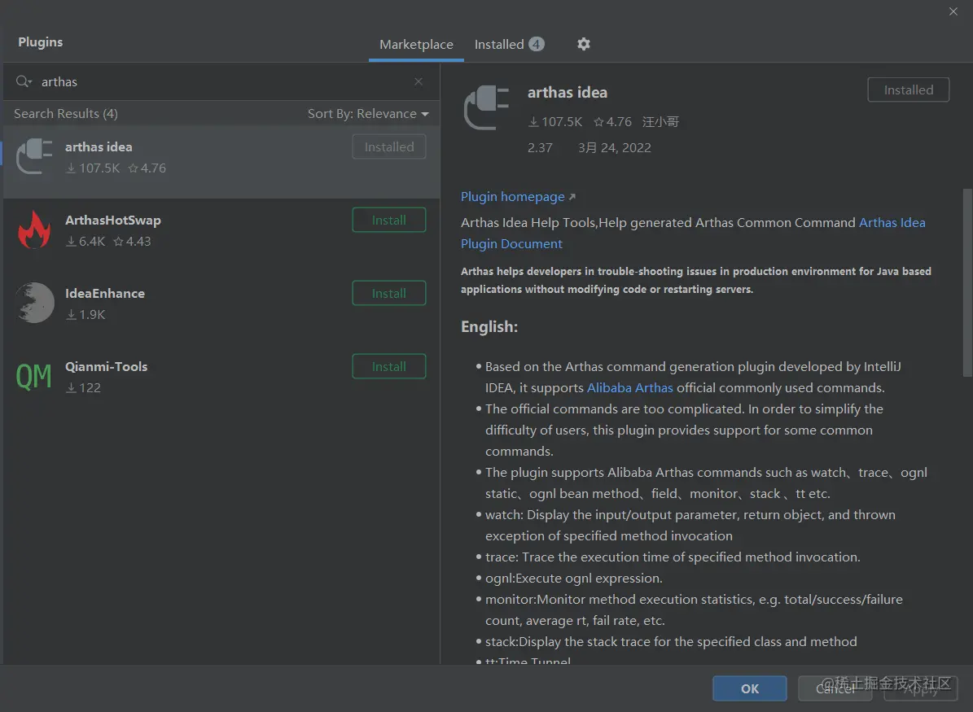Install the IdeaEnhance plugin
This screenshot has height=712, width=973.
(389, 294)
